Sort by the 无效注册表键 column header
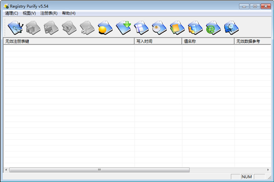This screenshot has height=182, width=274. (69, 41)
